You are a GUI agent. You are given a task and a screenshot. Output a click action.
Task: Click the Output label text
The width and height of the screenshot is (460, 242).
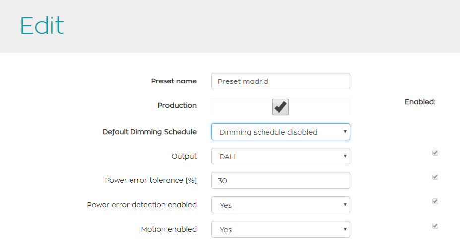click(x=184, y=156)
